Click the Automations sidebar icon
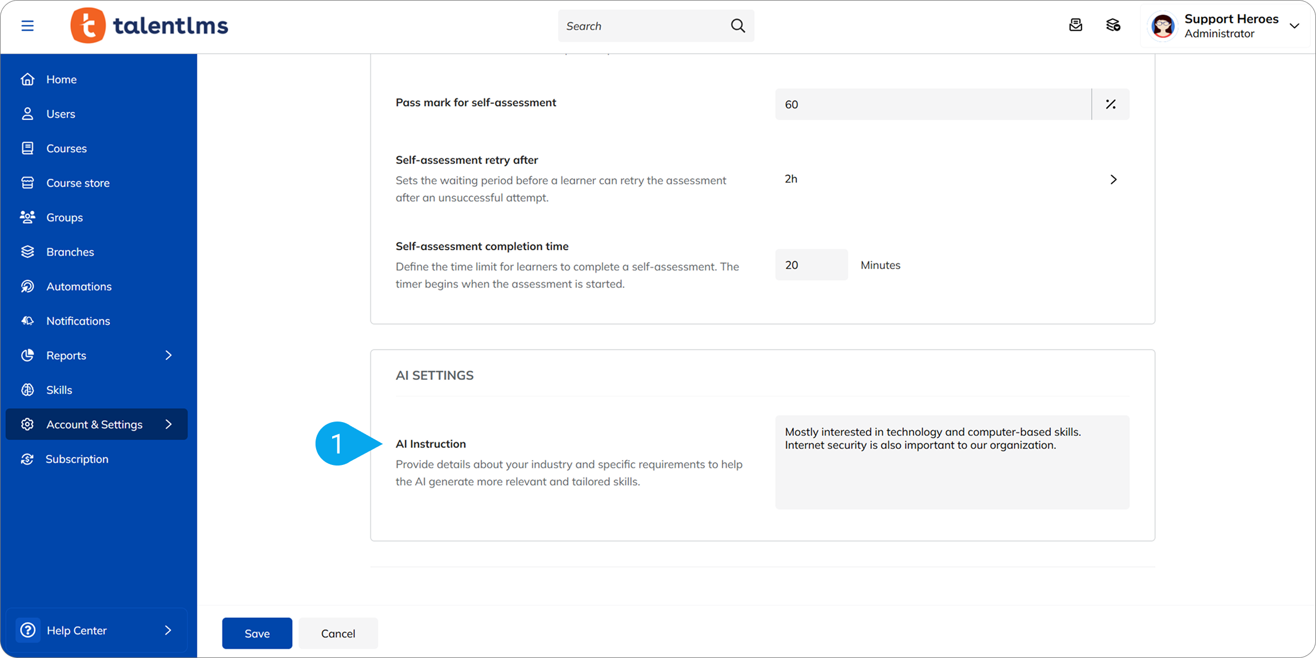Screen dimensions: 1316x658 27,287
